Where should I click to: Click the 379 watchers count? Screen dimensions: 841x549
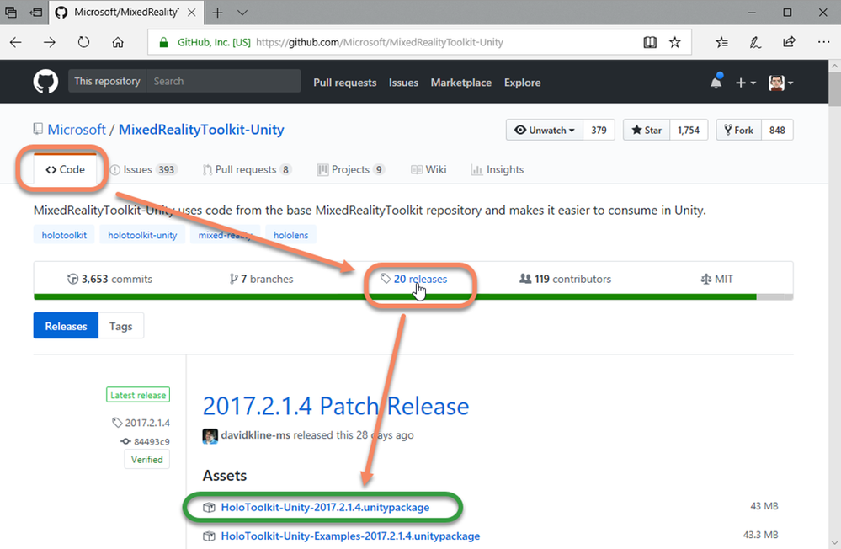click(599, 130)
